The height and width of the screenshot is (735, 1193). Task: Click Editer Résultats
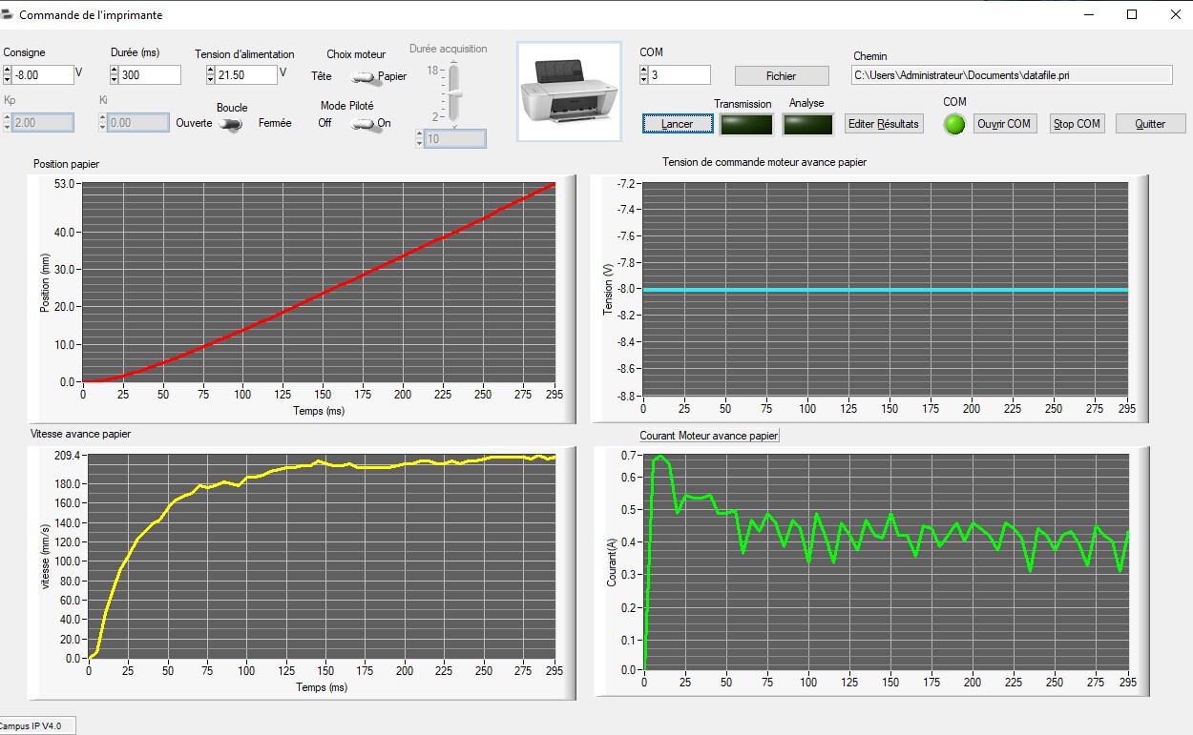[885, 124]
